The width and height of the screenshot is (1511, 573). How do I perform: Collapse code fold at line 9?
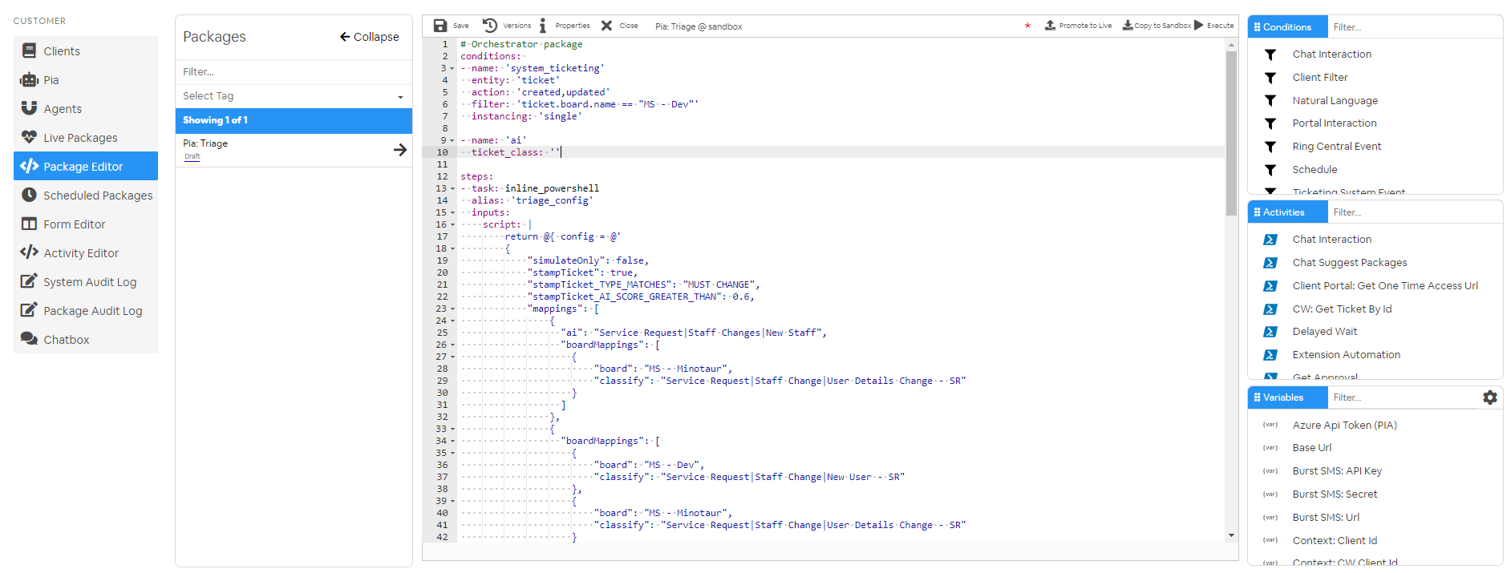(x=452, y=141)
